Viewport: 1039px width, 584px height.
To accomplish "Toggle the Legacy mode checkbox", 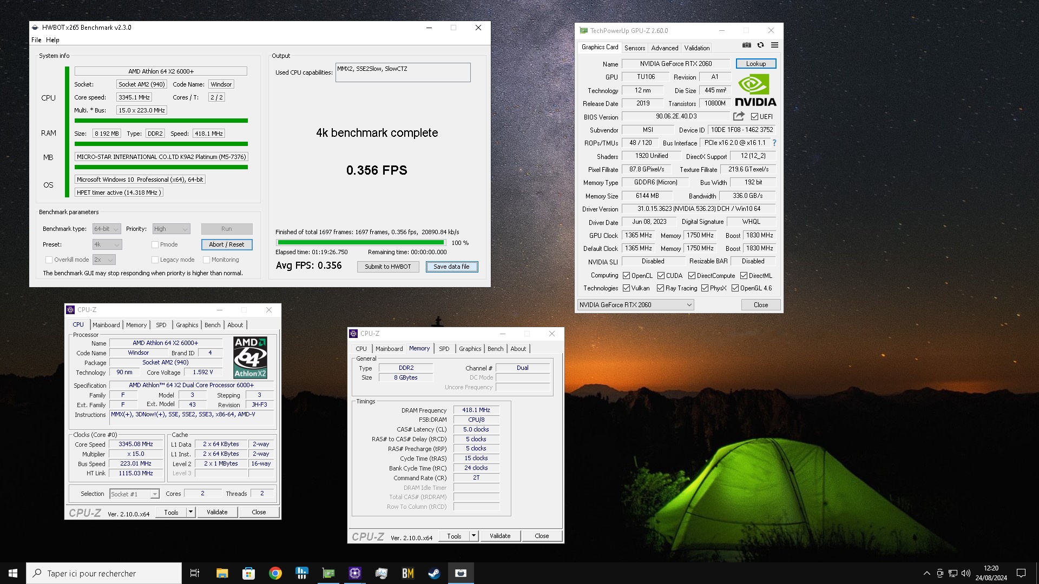I will [155, 260].
